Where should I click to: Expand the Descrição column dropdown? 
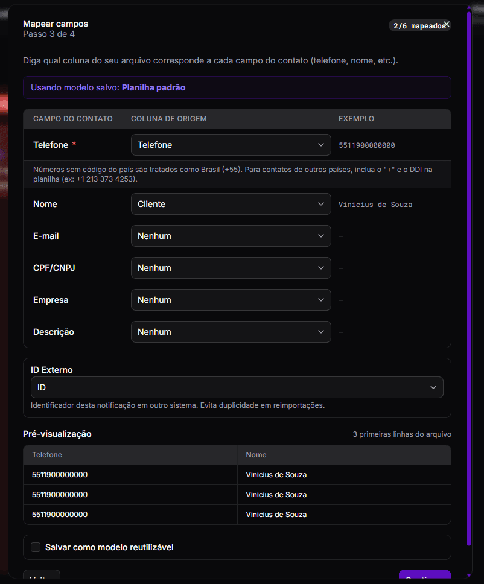click(x=231, y=332)
